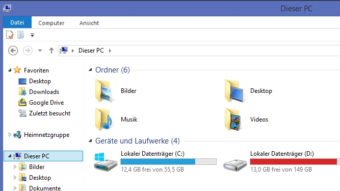This screenshot has height=191, width=340.
Task: Select the Musik folder icon
Action: 103,120
